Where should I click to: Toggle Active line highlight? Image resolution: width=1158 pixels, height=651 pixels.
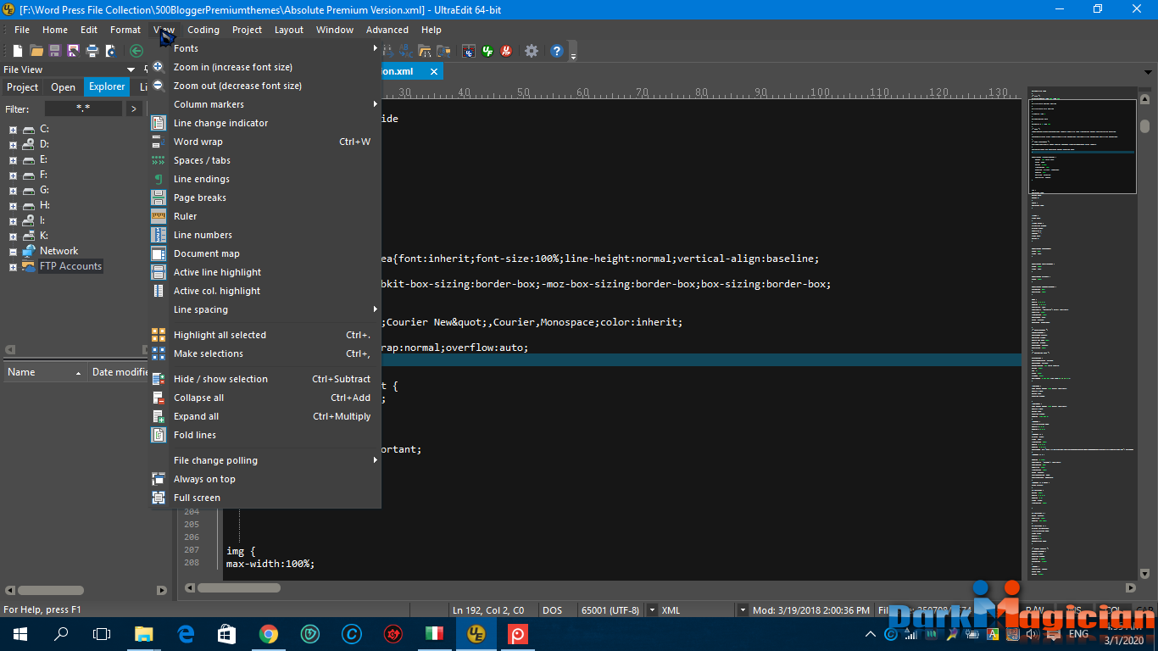coord(264,272)
